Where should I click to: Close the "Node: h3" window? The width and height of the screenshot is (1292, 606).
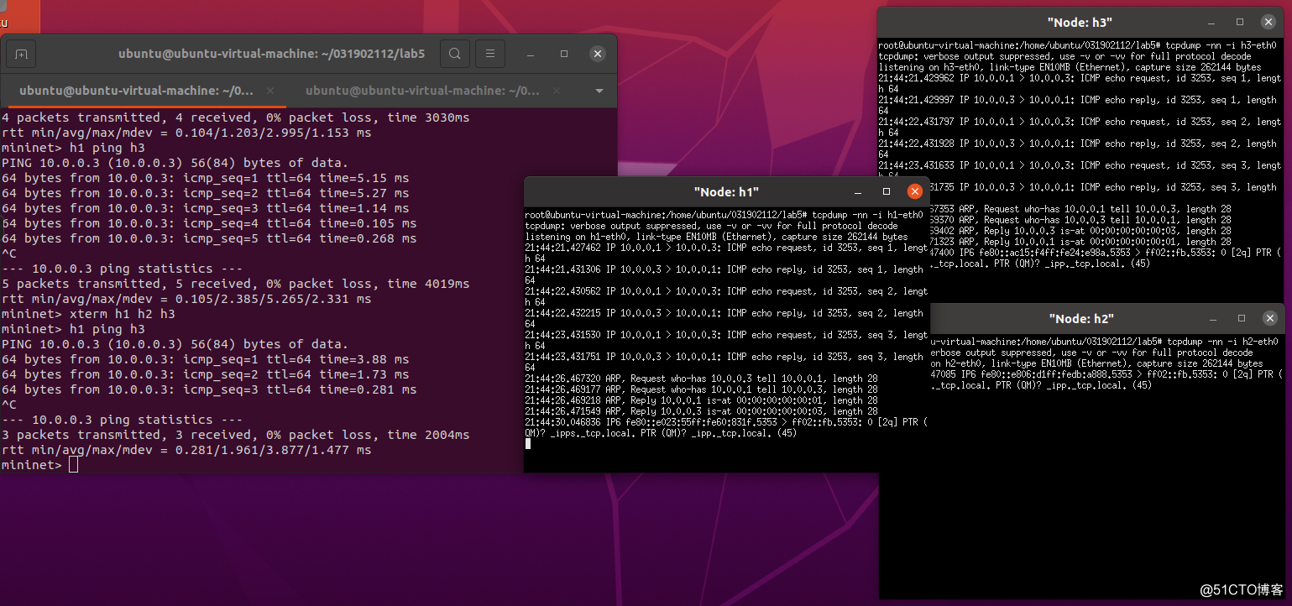click(x=1269, y=22)
